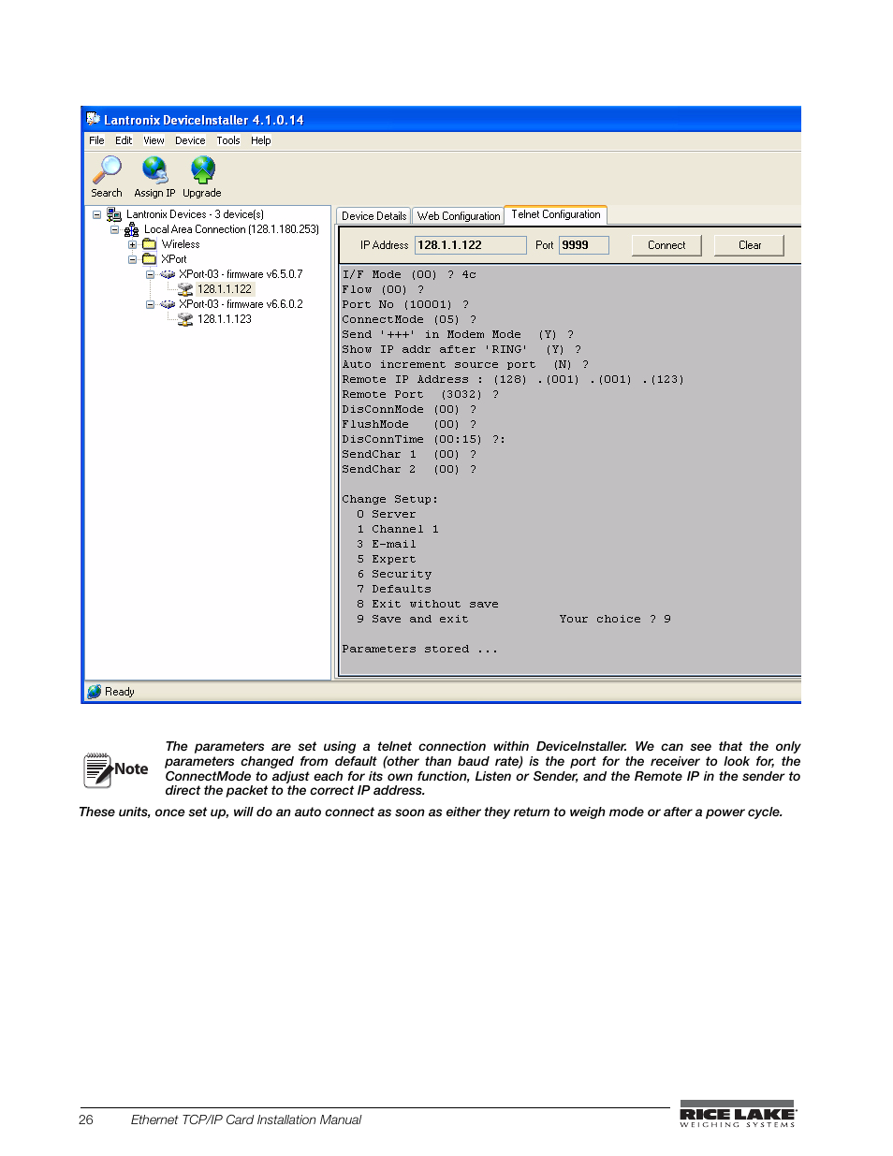The image size is (893, 1156).
Task: Select device 128.1.1.122 in tree
Action: (x=225, y=289)
